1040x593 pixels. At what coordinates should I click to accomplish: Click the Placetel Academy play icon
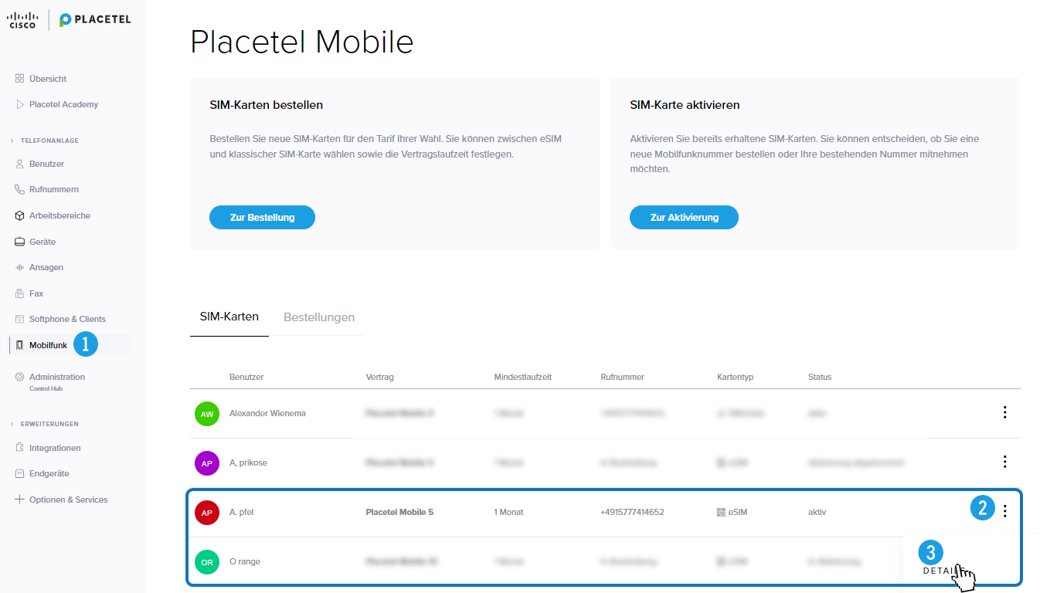(x=19, y=104)
